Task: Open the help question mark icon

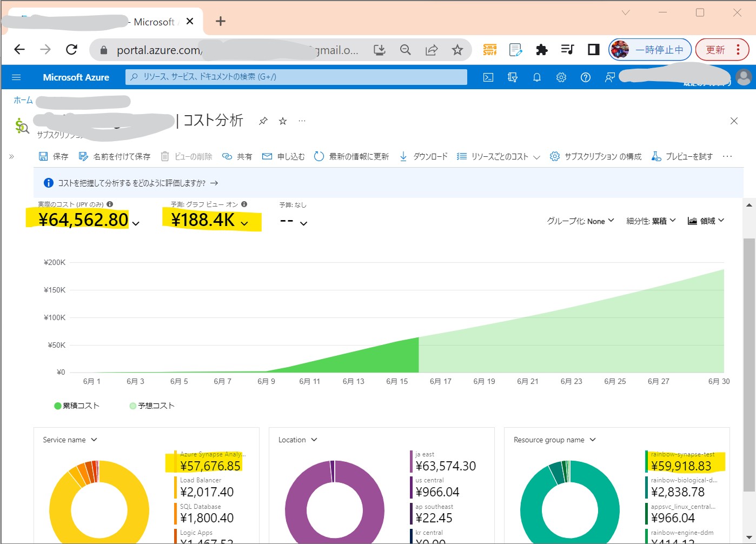Action: [x=586, y=77]
